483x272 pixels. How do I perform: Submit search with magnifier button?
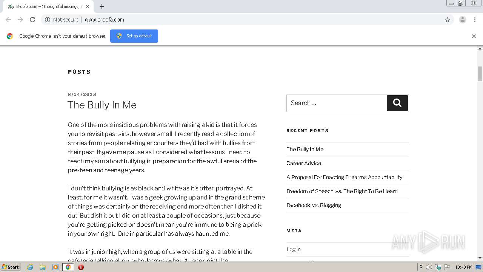[397, 103]
